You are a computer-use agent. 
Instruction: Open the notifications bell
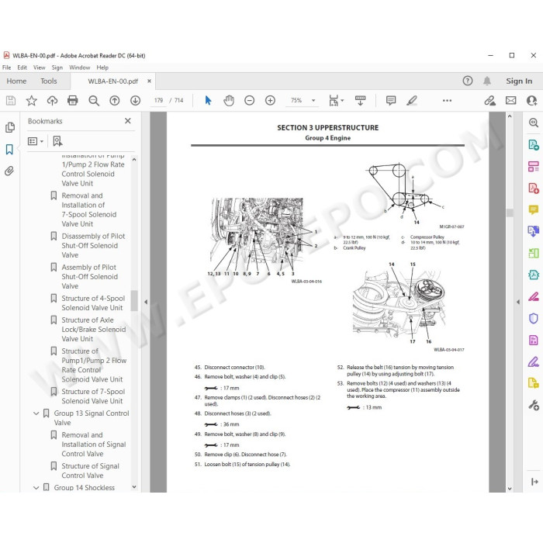[x=487, y=81]
